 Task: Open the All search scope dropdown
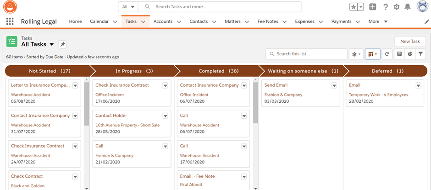point(128,7)
